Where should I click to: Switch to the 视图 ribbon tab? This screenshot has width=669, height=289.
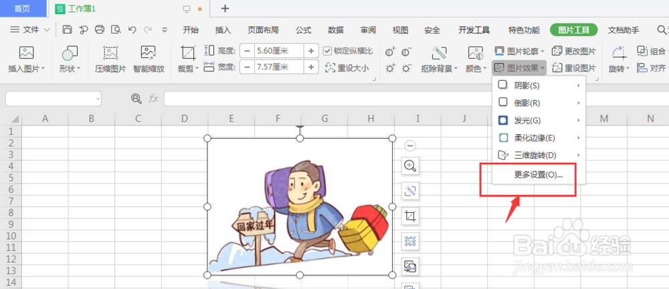(x=400, y=30)
